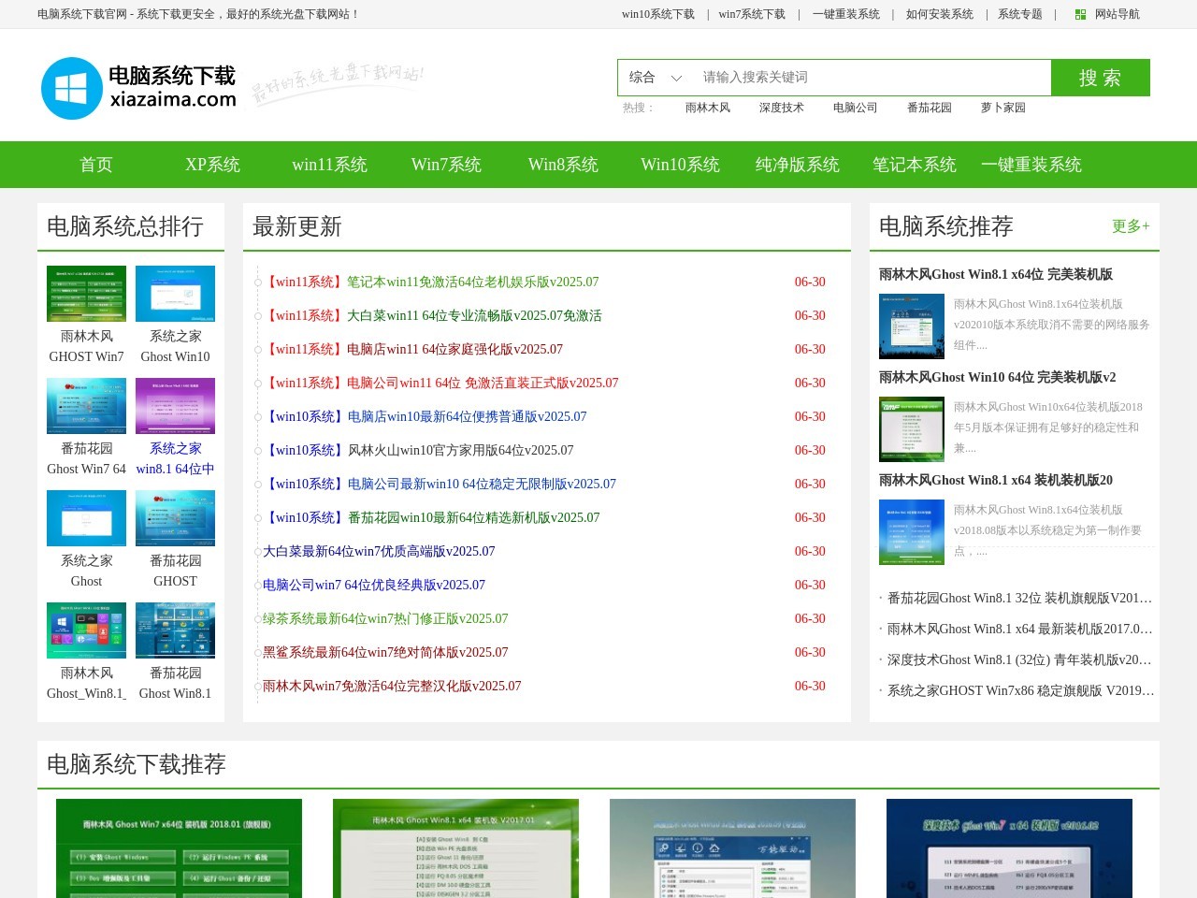This screenshot has width=1197, height=898.
Task: Open 番茄花园Ghost Win8.1 32位 装机旗舰版 link
Action: [x=1019, y=598]
